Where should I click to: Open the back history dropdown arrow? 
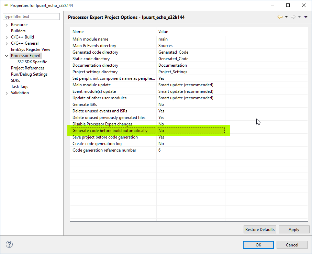286,17
